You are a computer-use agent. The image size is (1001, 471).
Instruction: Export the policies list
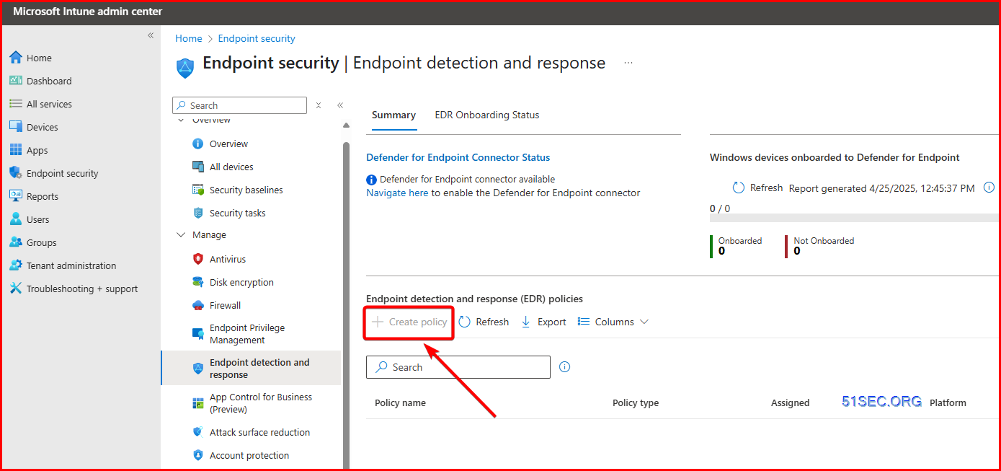pos(544,322)
